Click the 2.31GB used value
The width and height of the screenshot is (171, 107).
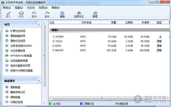(x=129, y=41)
